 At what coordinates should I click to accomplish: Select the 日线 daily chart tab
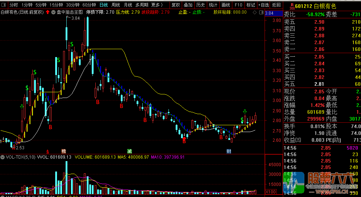click(x=104, y=5)
